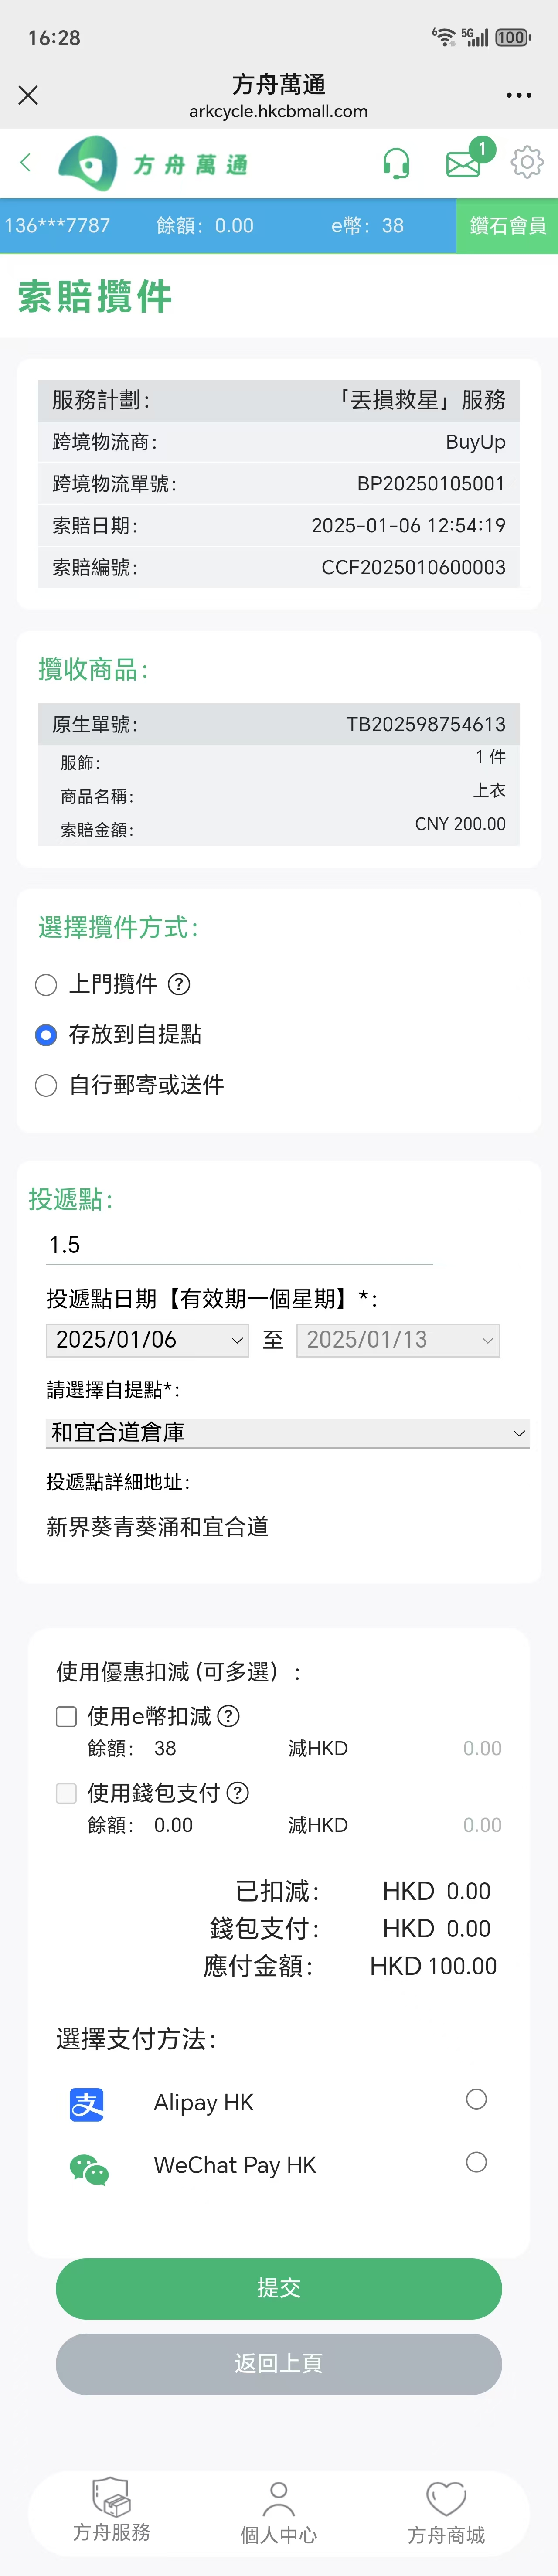Choose WeChat Pay HK payment method
Viewport: 558px width, 2576px height.
click(x=476, y=2162)
